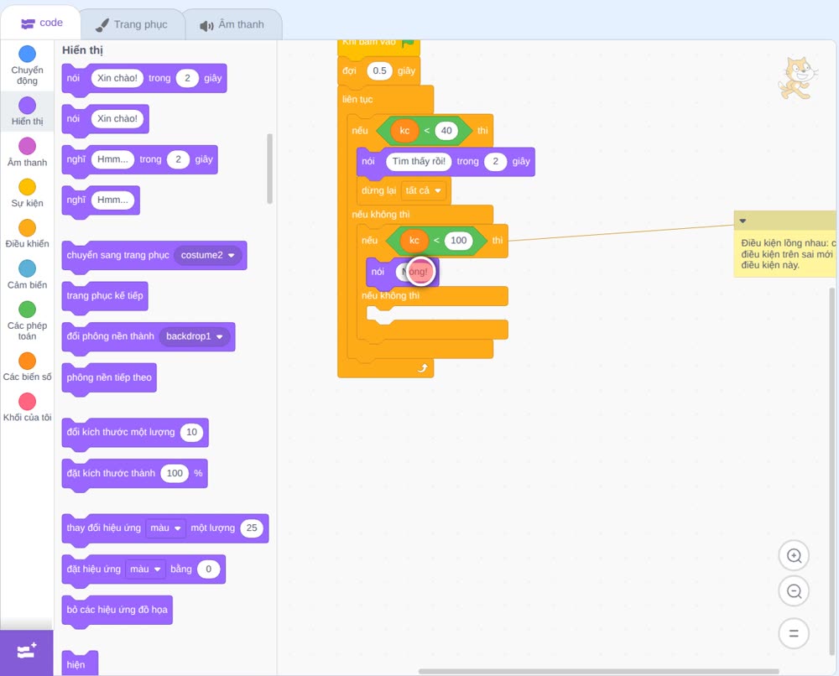Click the 'Tìm thấy rồi!' text field
The image size is (839, 676).
click(x=419, y=161)
